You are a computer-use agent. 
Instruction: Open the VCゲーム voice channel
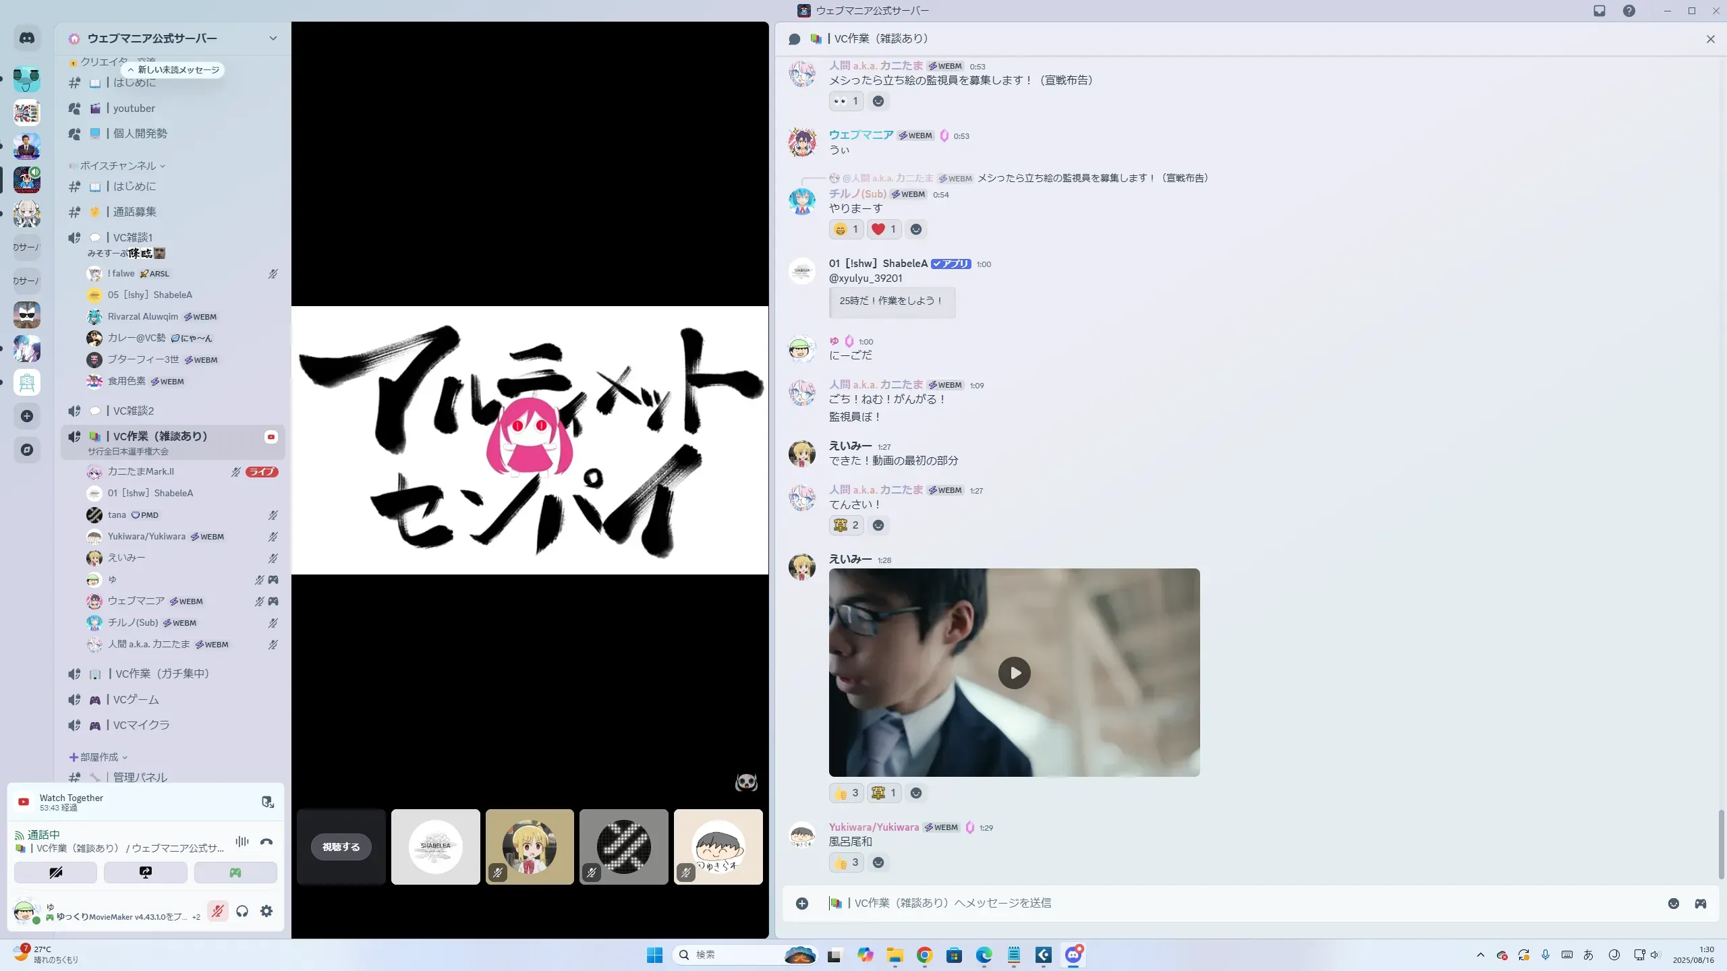136,700
